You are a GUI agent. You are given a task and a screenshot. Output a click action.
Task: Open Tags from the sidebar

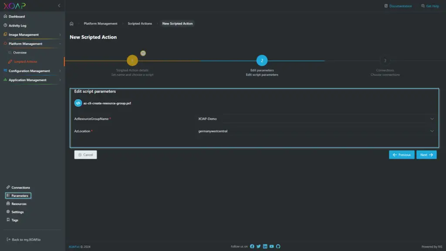coord(15,220)
